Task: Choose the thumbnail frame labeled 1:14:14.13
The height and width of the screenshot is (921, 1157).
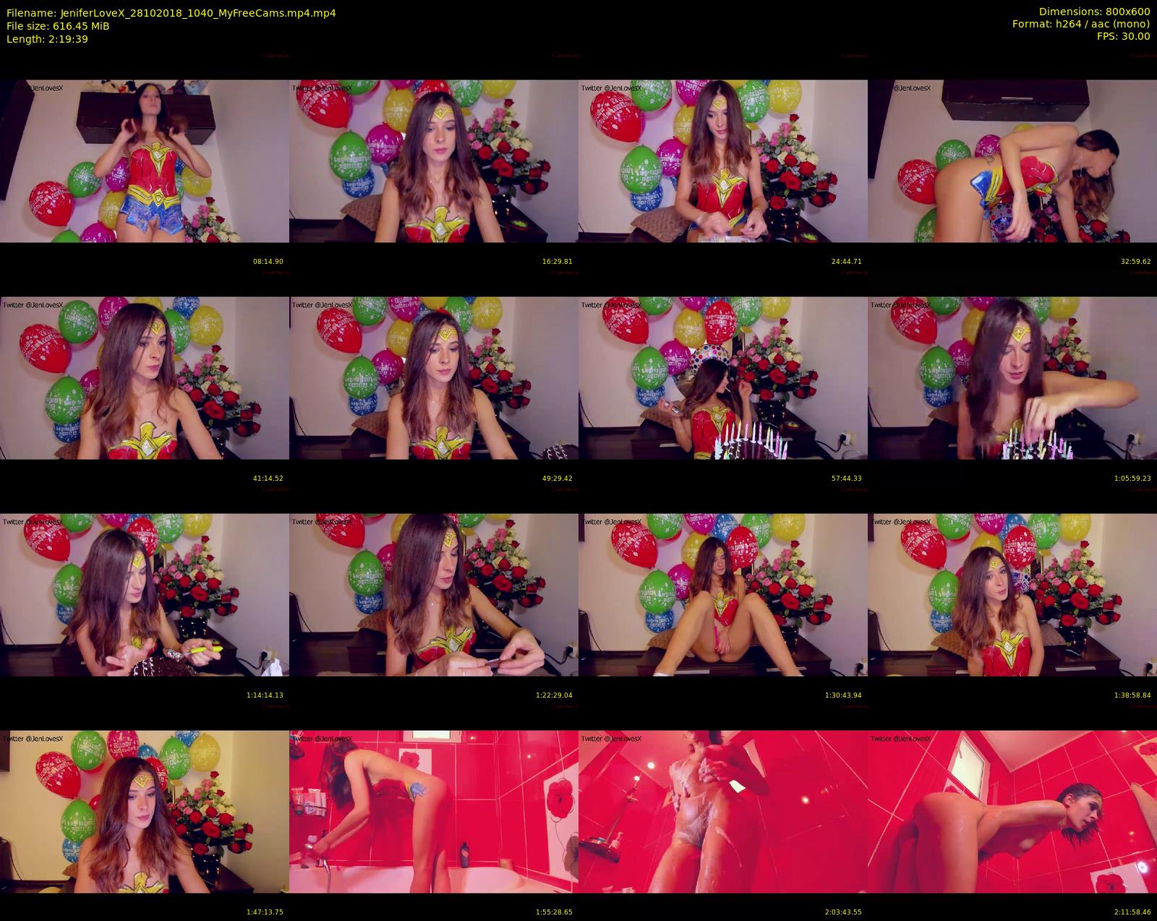Action: click(145, 595)
